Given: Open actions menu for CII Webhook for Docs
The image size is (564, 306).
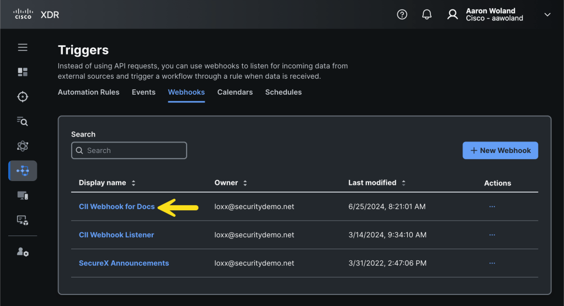Looking at the screenshot, I should pyautogui.click(x=492, y=206).
